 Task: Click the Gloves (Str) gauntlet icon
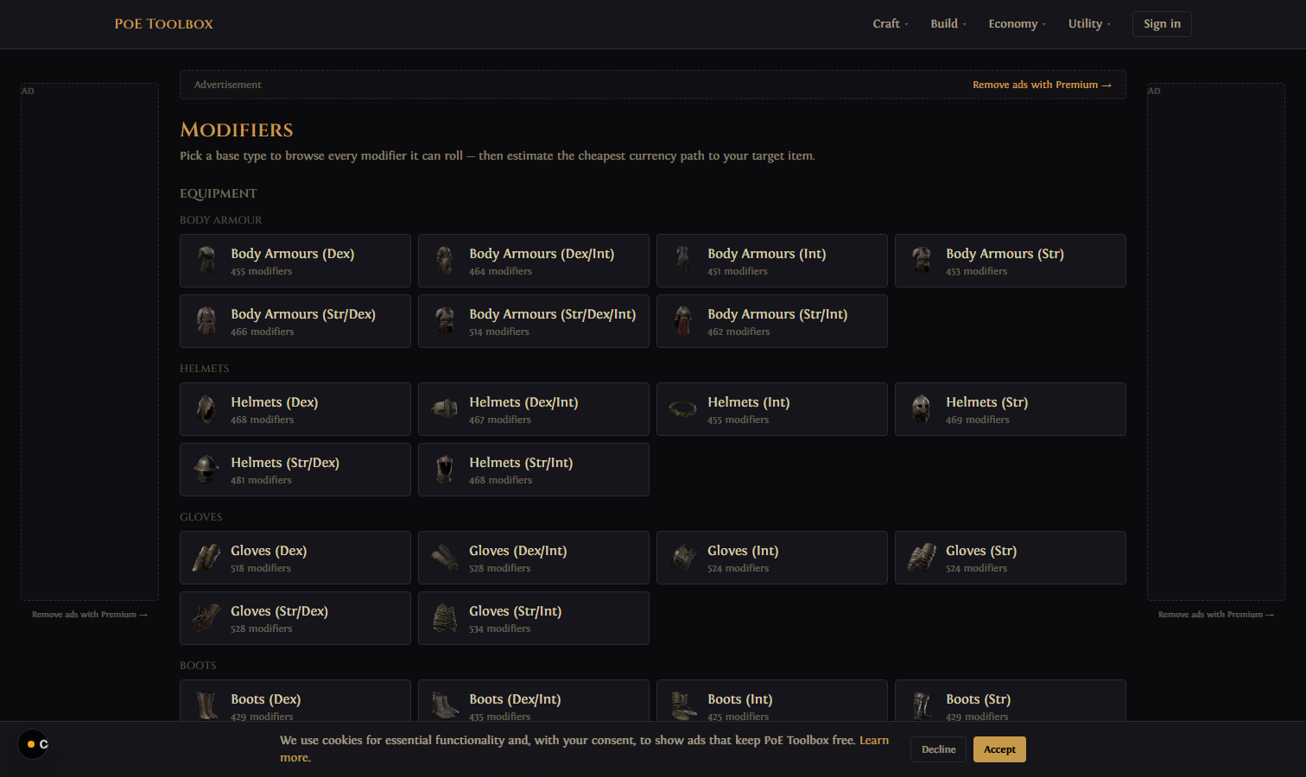click(x=922, y=558)
